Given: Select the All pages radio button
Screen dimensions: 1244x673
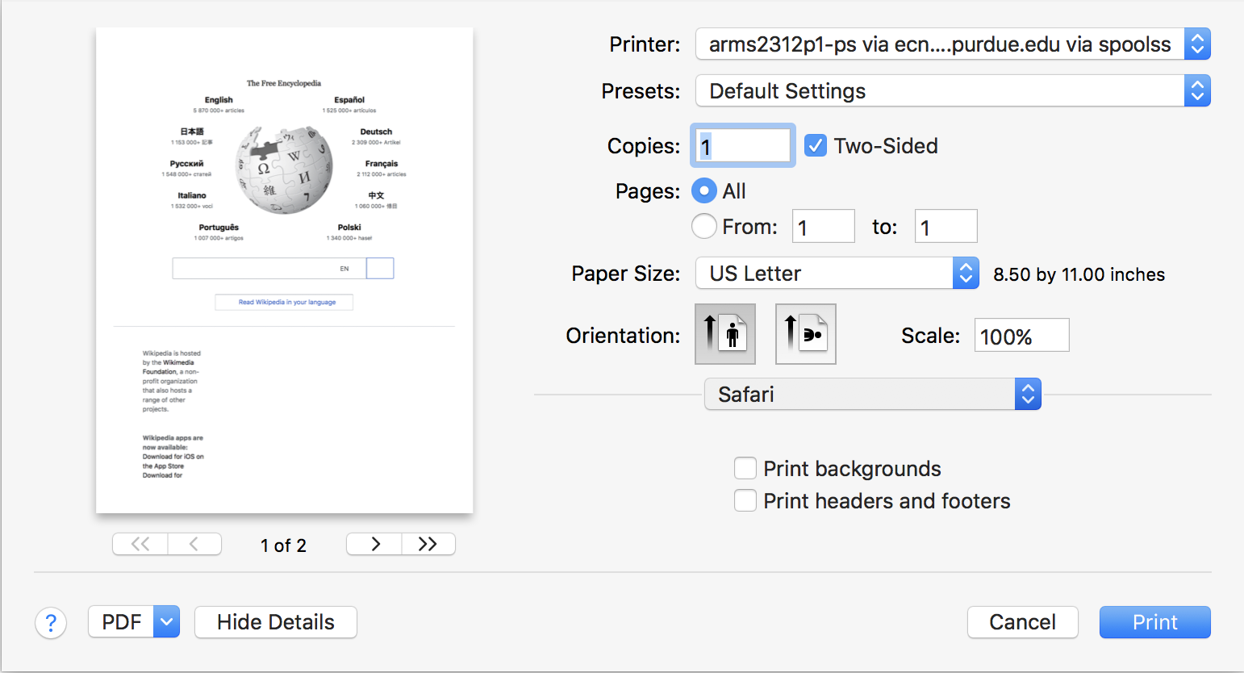Looking at the screenshot, I should coord(704,191).
